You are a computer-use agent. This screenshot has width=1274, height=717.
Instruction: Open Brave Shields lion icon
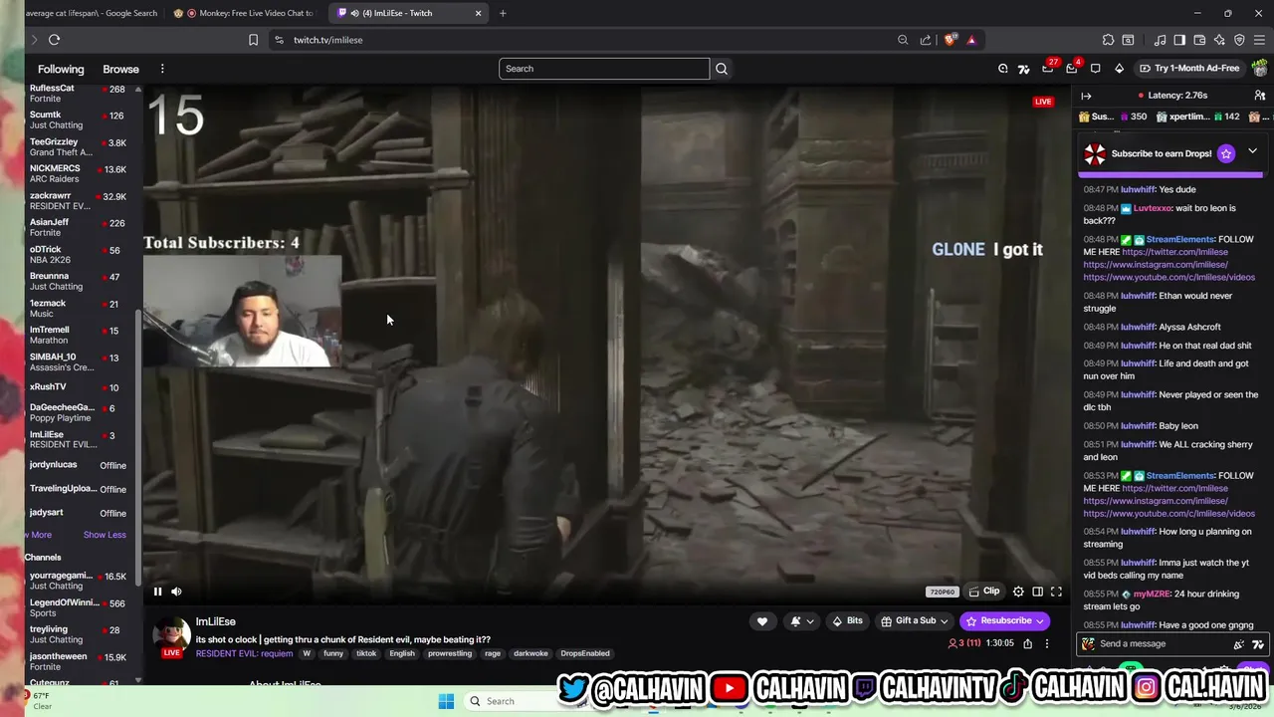pos(951,40)
